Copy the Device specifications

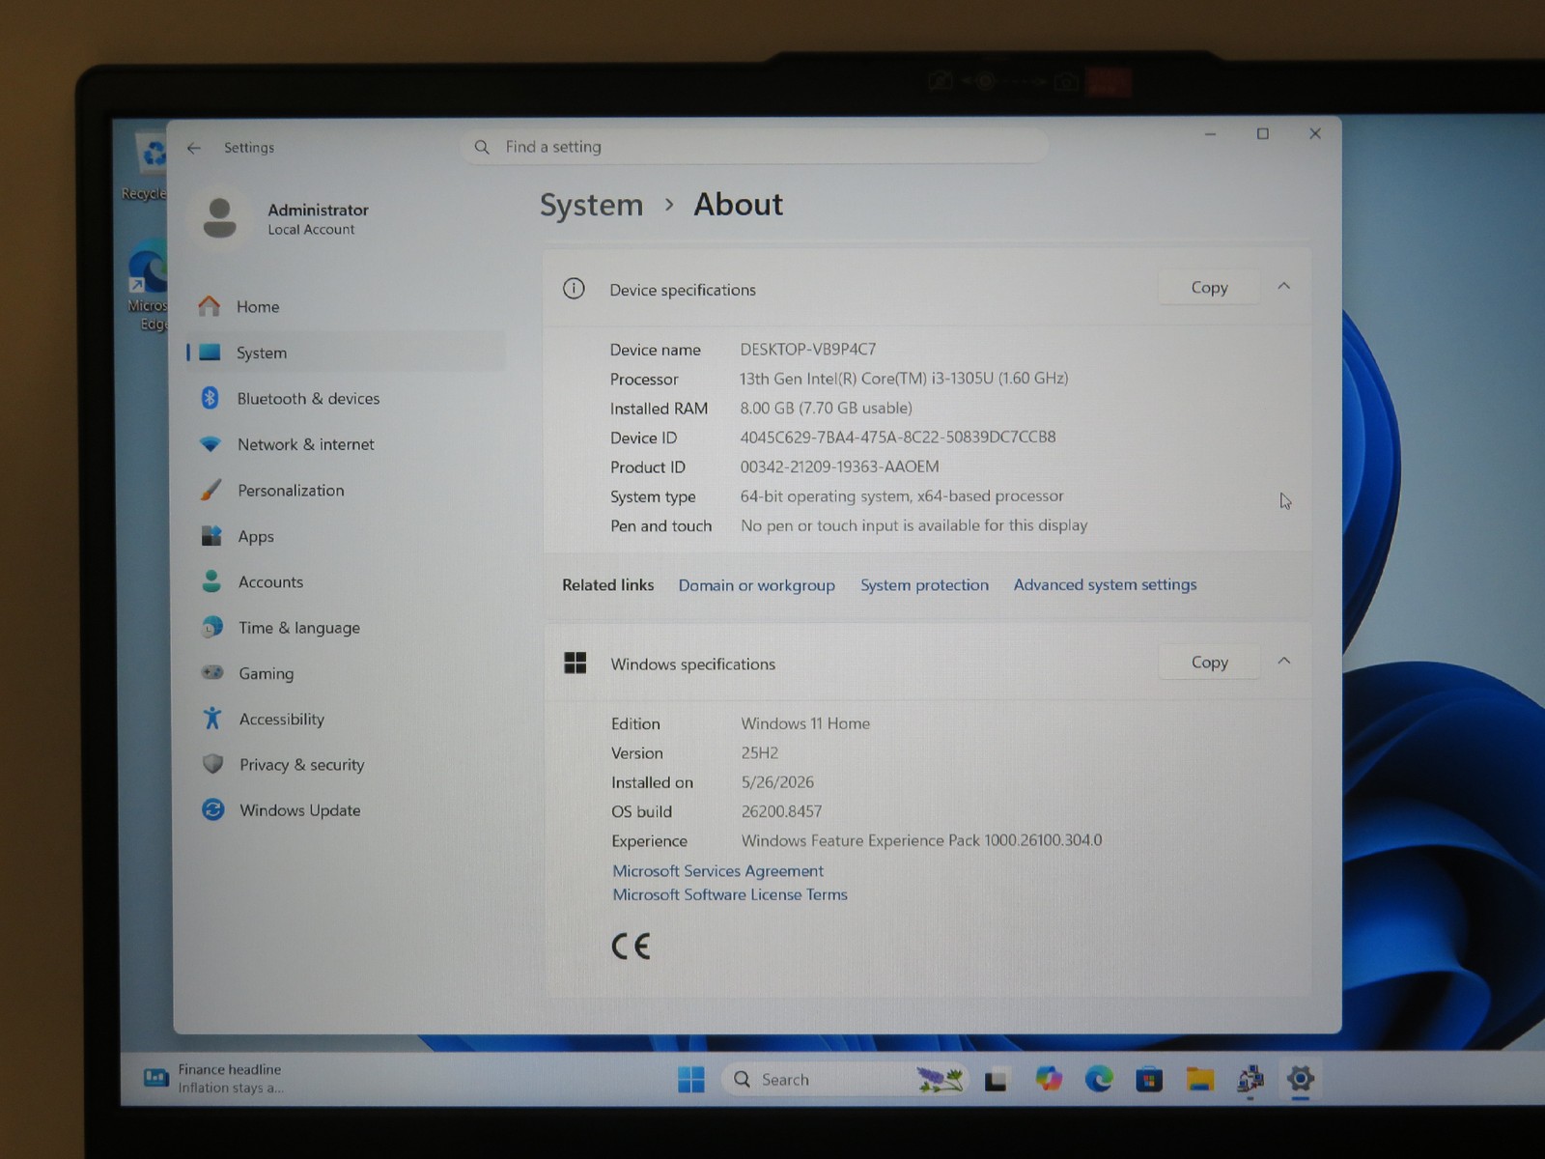[x=1209, y=287]
